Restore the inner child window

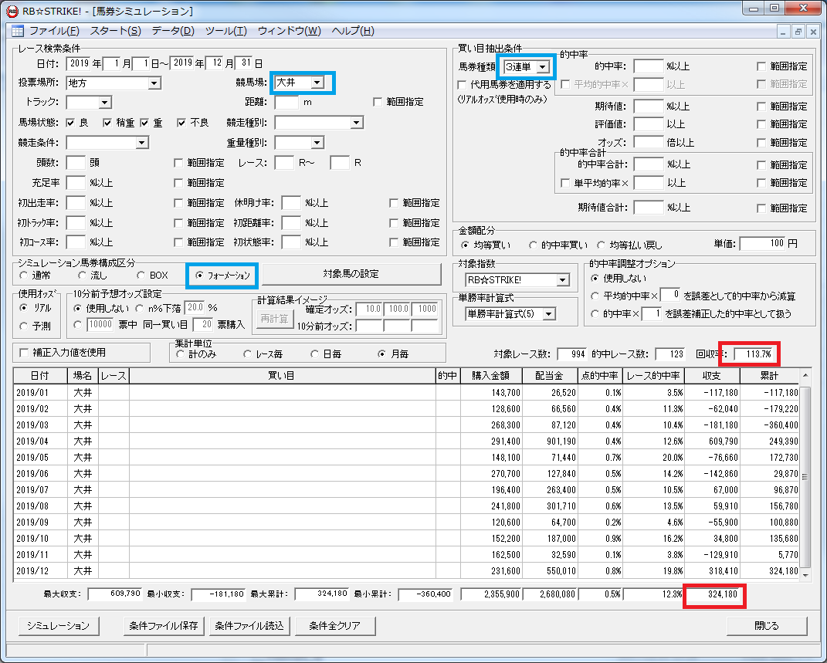(x=798, y=32)
